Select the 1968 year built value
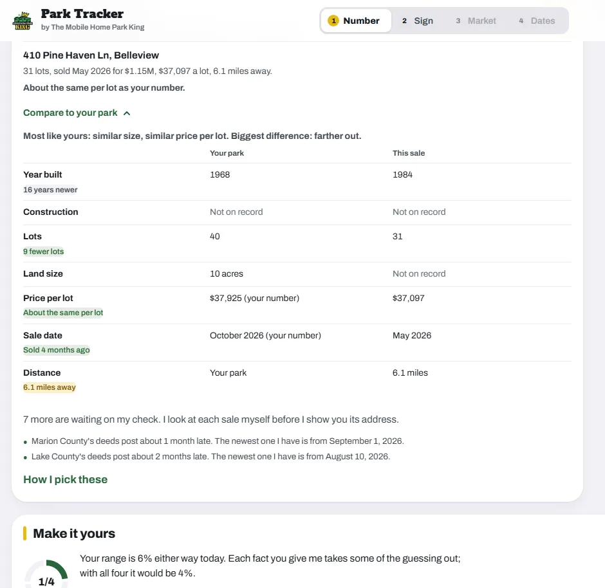 pos(219,175)
